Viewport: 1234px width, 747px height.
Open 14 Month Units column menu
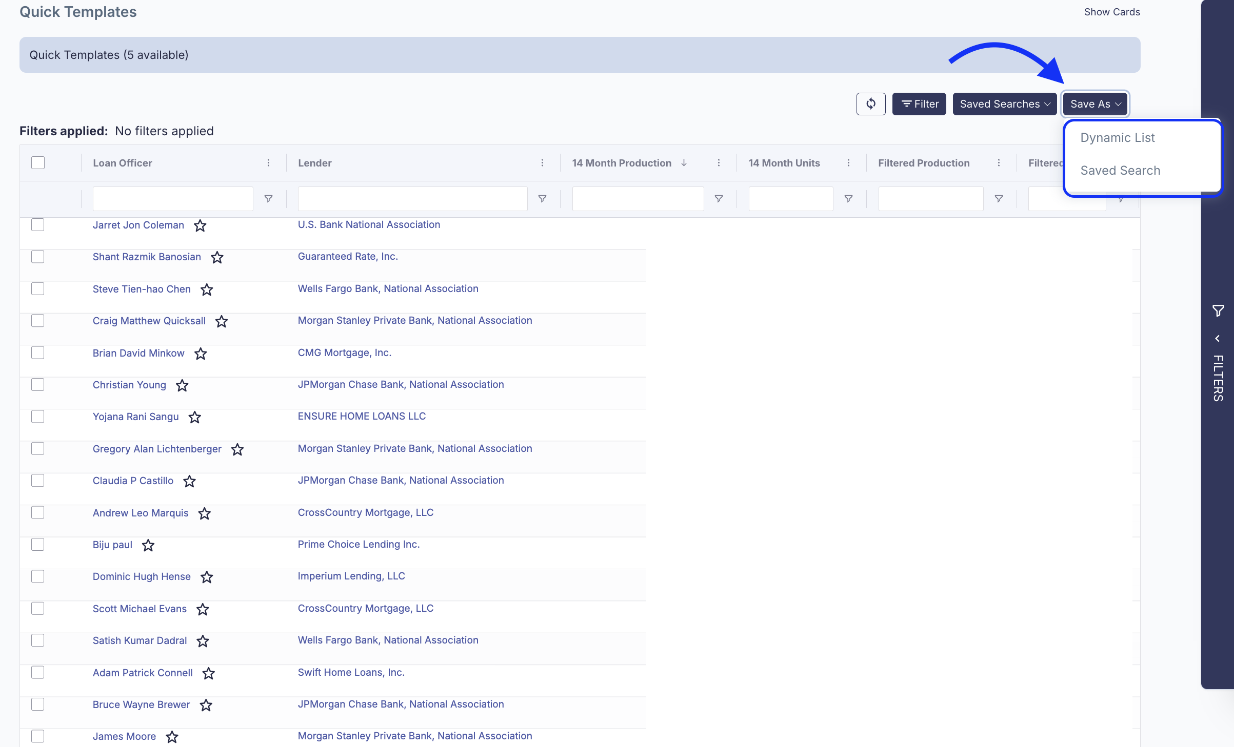848,163
